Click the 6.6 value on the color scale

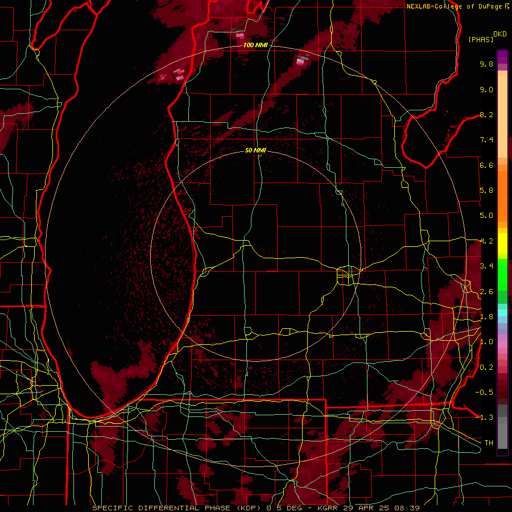(486, 165)
